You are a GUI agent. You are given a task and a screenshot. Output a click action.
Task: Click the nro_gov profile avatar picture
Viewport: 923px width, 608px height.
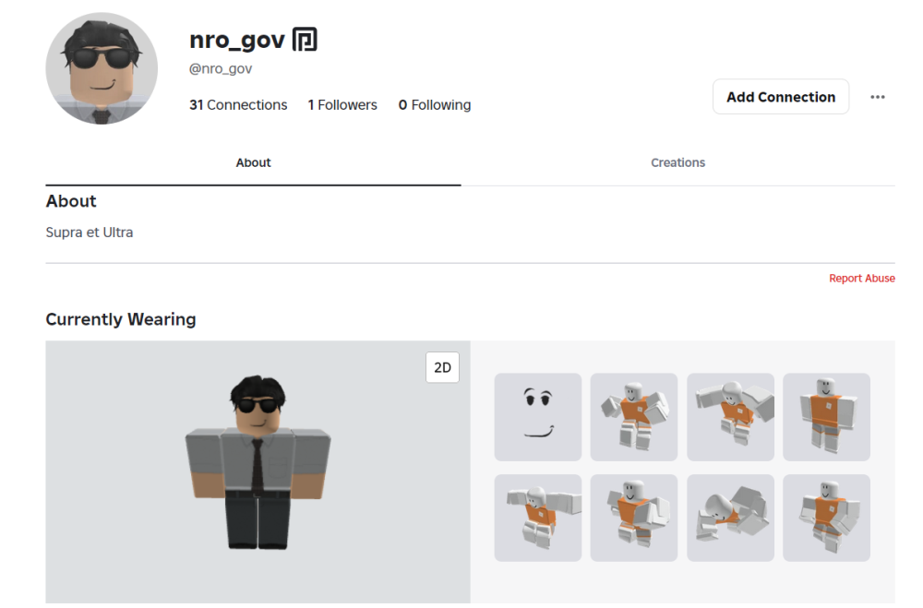tap(102, 68)
